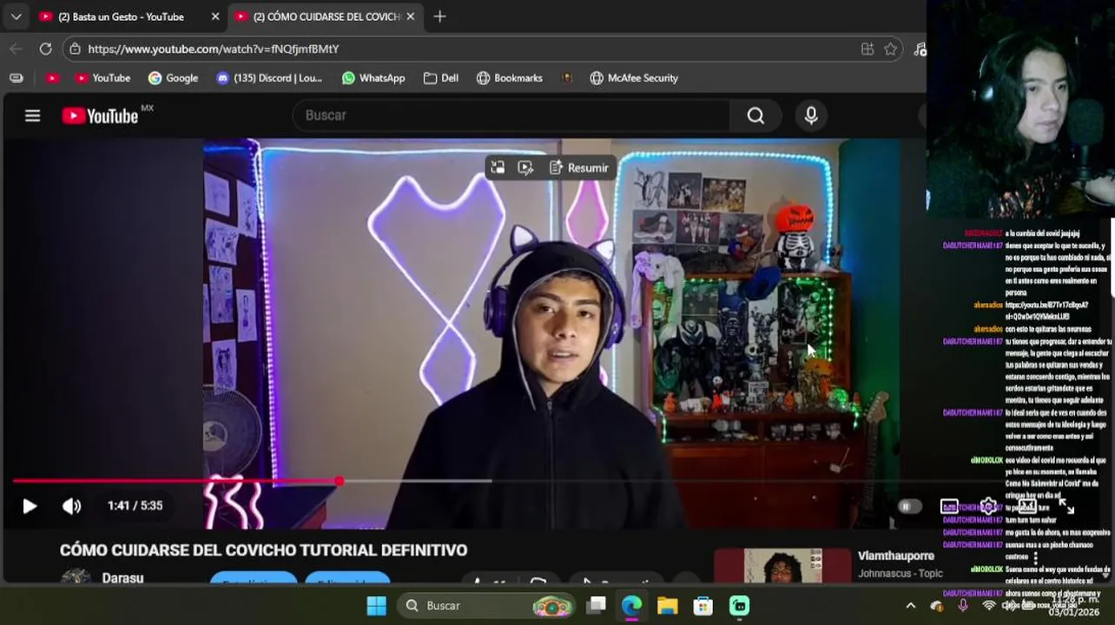Click the red progress bar scrubber handle
This screenshot has width=1115, height=625.
click(x=339, y=480)
